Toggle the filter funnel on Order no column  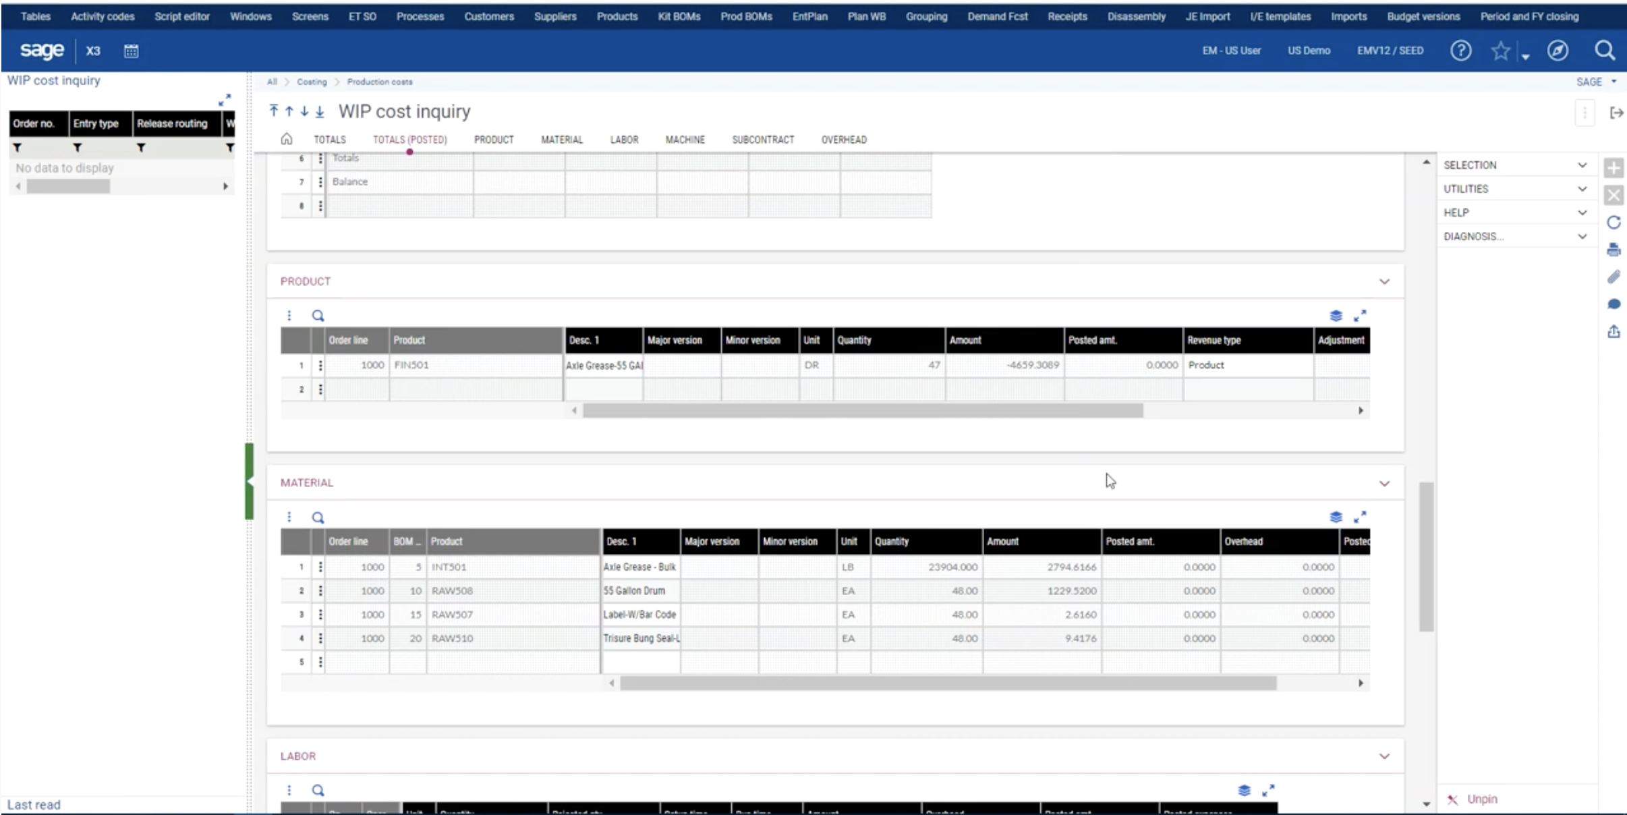pyautogui.click(x=18, y=147)
